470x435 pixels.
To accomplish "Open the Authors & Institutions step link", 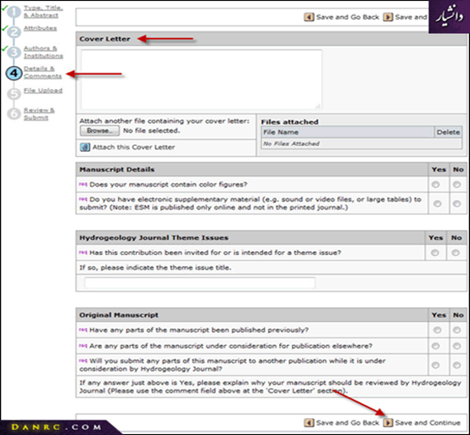I will pyautogui.click(x=43, y=52).
